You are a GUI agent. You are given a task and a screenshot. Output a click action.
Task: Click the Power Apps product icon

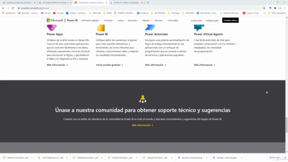[52, 28]
